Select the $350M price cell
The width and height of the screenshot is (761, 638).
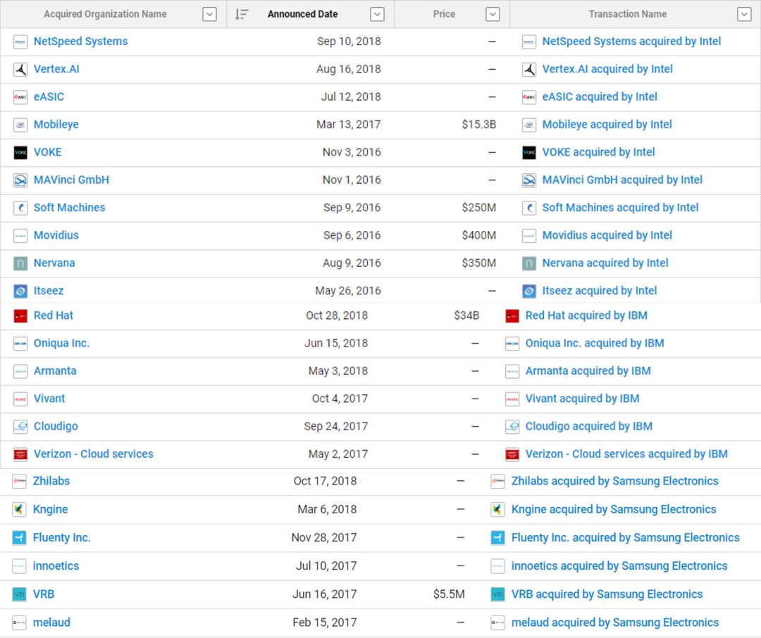[x=479, y=263]
